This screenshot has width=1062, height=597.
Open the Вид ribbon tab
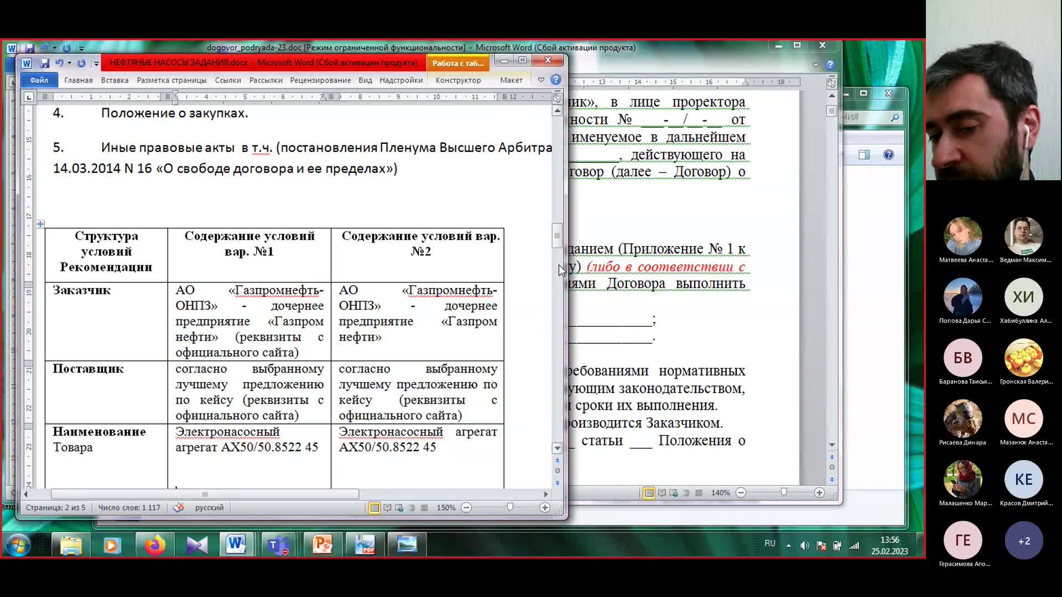pyautogui.click(x=365, y=80)
